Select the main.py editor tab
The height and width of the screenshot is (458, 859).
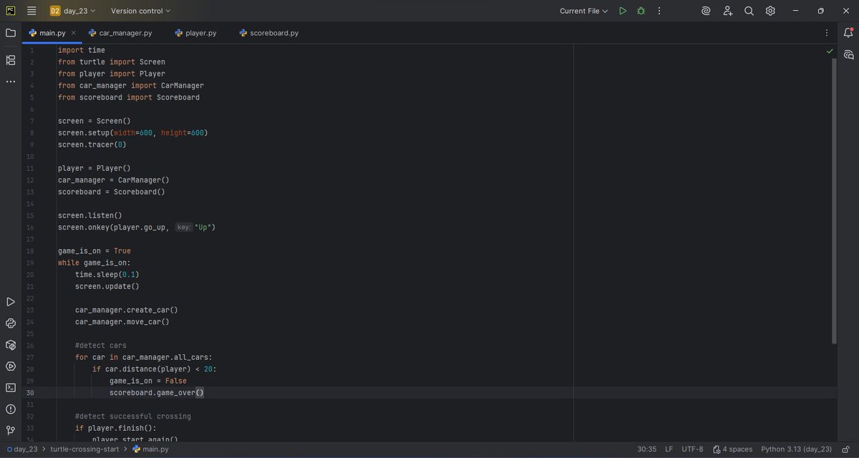click(52, 33)
